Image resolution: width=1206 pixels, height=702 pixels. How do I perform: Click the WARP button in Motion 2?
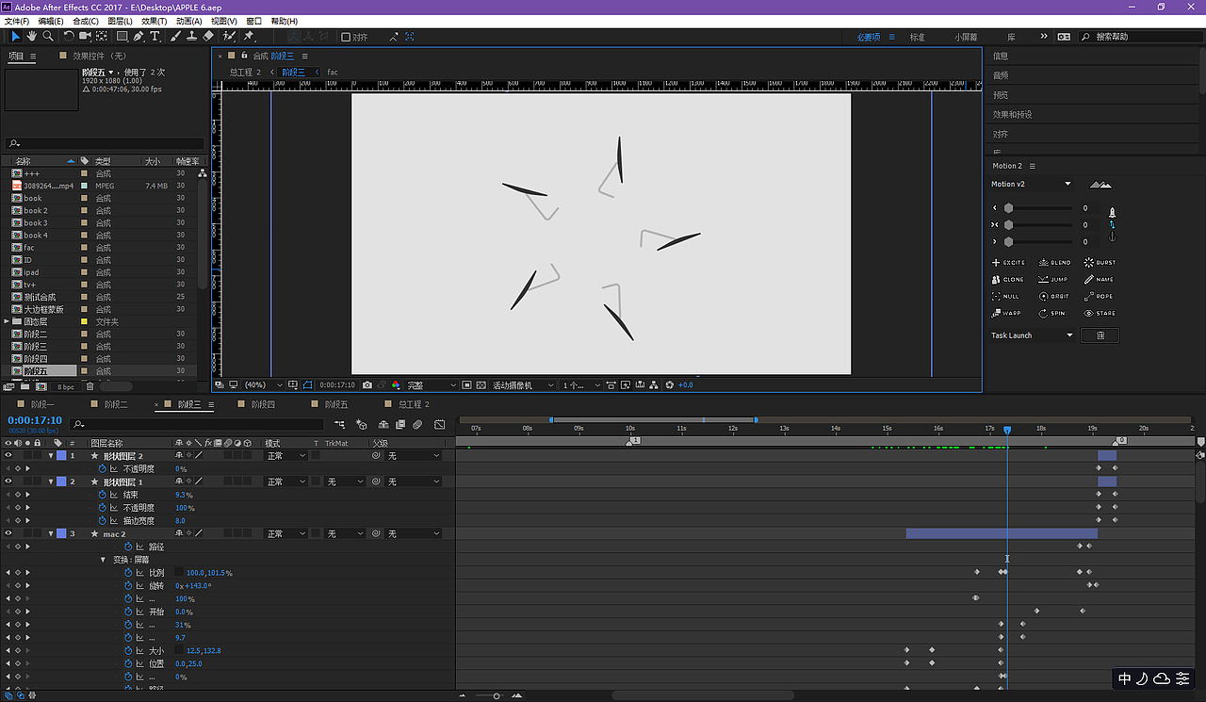tap(1006, 314)
